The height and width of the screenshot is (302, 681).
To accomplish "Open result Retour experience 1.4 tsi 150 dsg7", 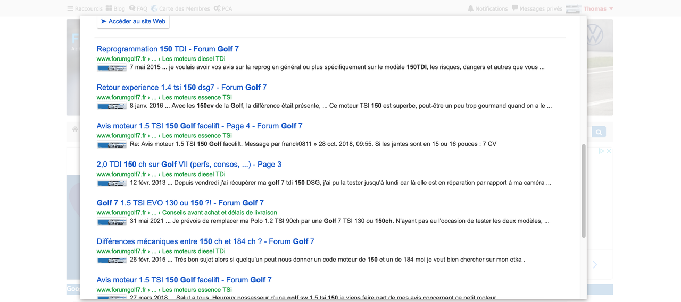I will [181, 87].
